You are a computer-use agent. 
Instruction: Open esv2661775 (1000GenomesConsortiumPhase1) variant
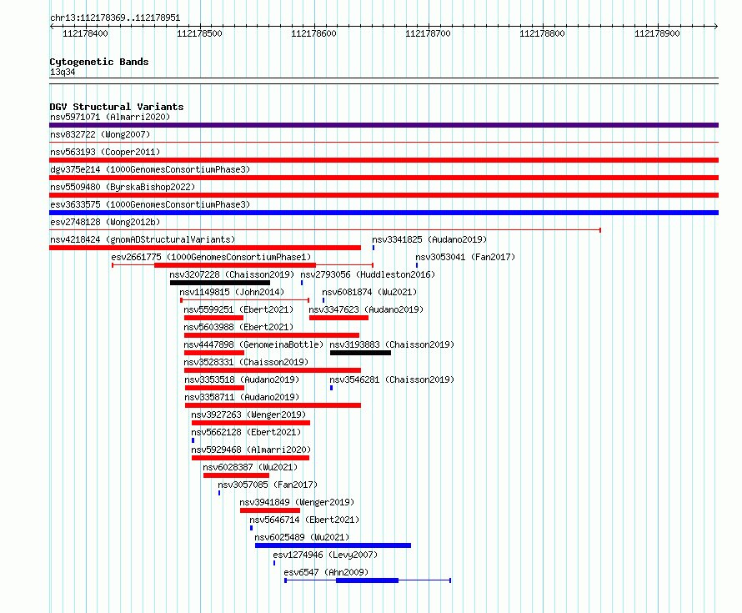pos(211,257)
